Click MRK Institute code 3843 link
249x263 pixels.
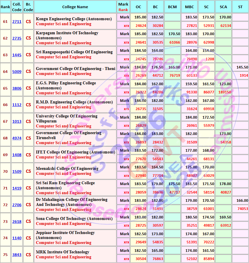tap(17, 255)
